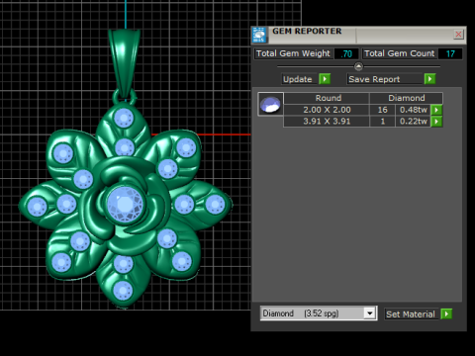Click green arrow for 2.00 X 2.00 row

tap(436, 110)
